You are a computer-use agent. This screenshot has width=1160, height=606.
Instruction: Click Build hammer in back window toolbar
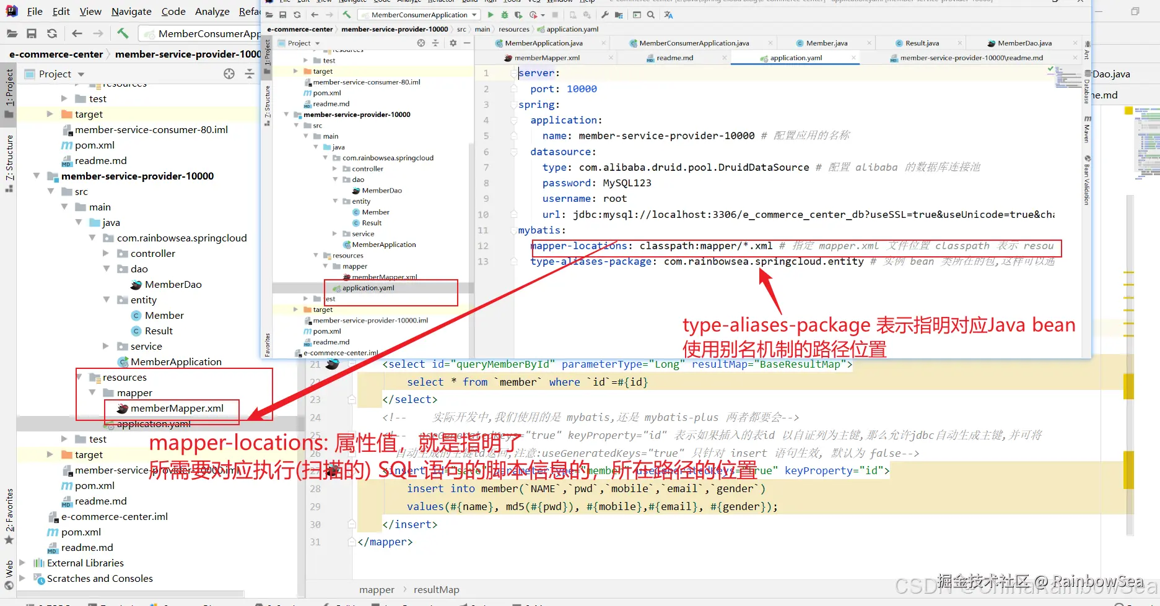point(123,33)
